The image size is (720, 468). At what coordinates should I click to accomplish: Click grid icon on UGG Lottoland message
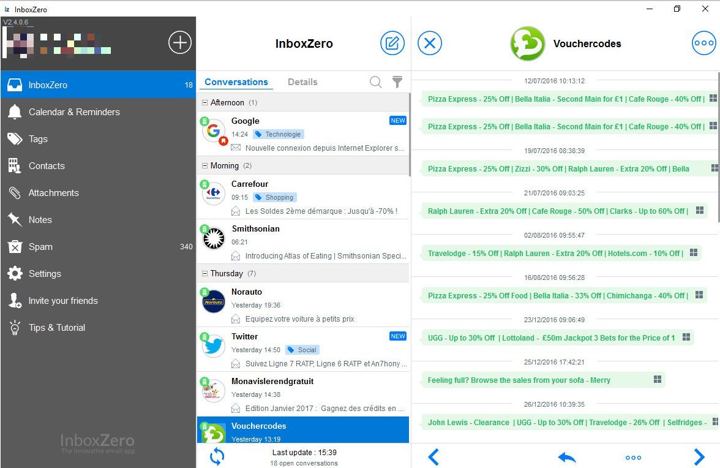686,337
